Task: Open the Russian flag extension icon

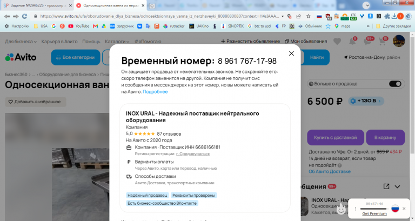Action: [x=319, y=16]
